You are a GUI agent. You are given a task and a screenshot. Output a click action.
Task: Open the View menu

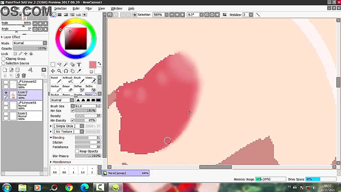(x=101, y=9)
